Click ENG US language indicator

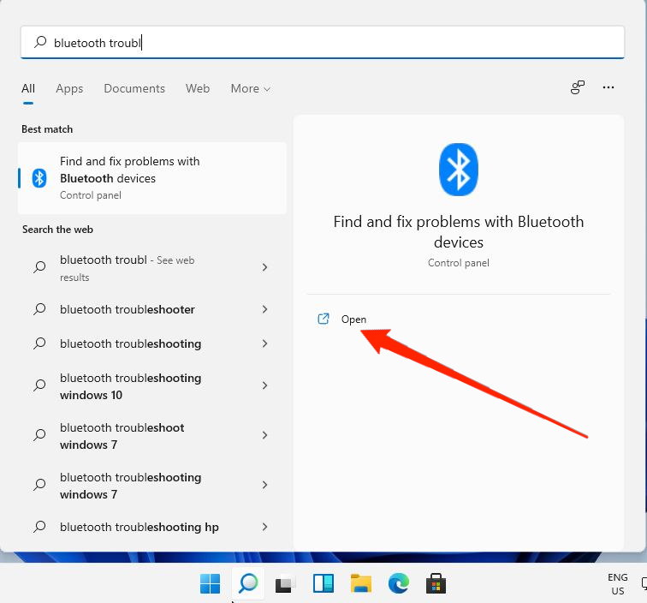coord(617,584)
